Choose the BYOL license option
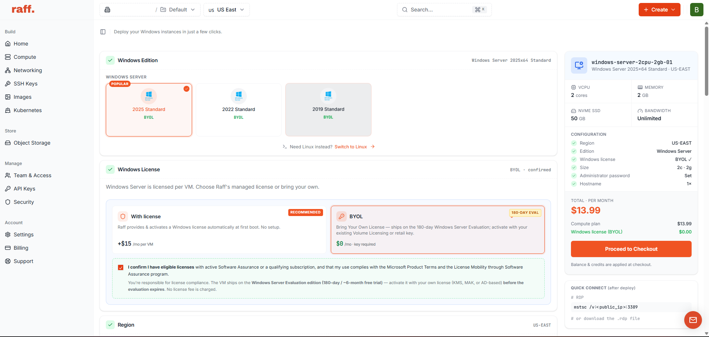This screenshot has height=337, width=709. point(437,230)
